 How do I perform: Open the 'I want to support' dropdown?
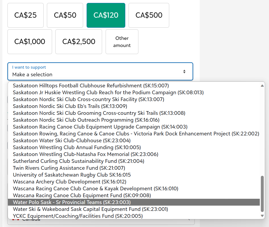click(100, 72)
